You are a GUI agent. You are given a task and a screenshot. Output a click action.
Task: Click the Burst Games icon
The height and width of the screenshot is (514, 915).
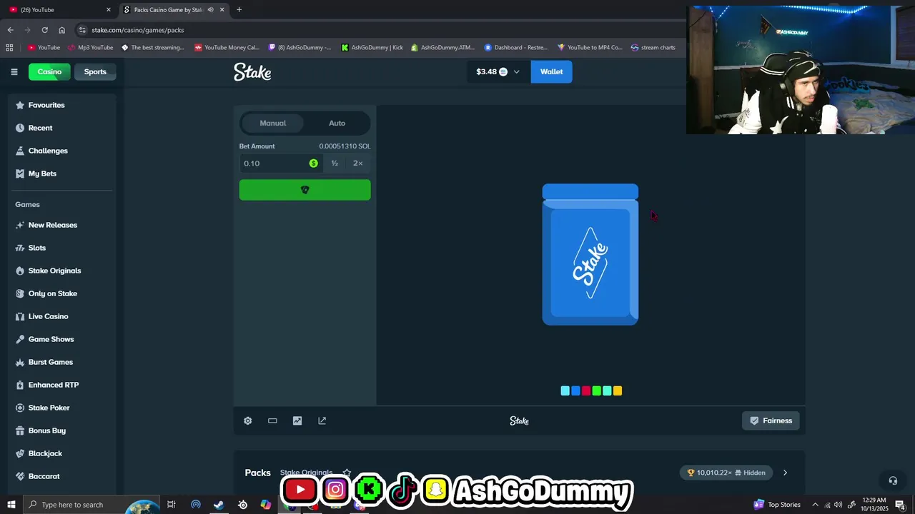click(x=20, y=362)
